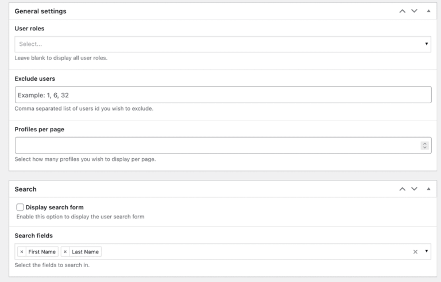This screenshot has height=282, width=441.
Task: Move General settings panel down
Action: [x=414, y=11]
